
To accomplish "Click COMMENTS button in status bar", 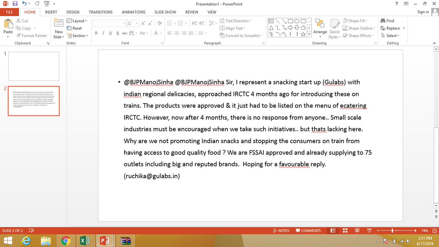I will (x=308, y=231).
